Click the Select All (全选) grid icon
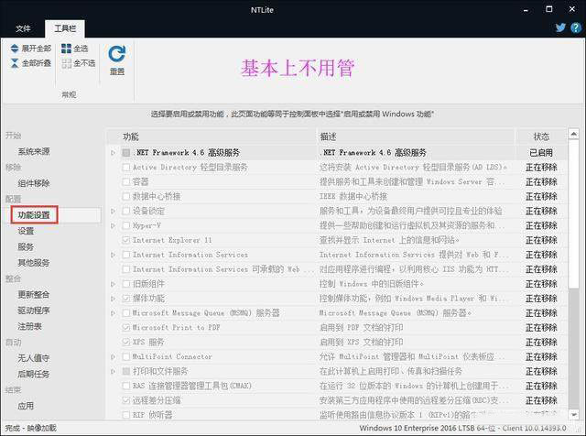This screenshot has height=436, width=586. click(x=66, y=49)
